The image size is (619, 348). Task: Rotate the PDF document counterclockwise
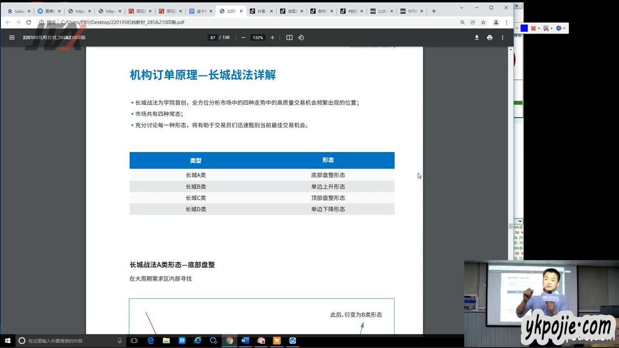point(301,38)
